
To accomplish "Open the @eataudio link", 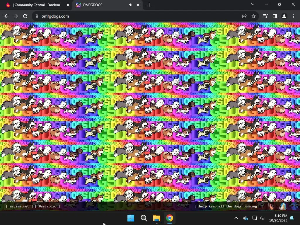I will pos(47,206).
